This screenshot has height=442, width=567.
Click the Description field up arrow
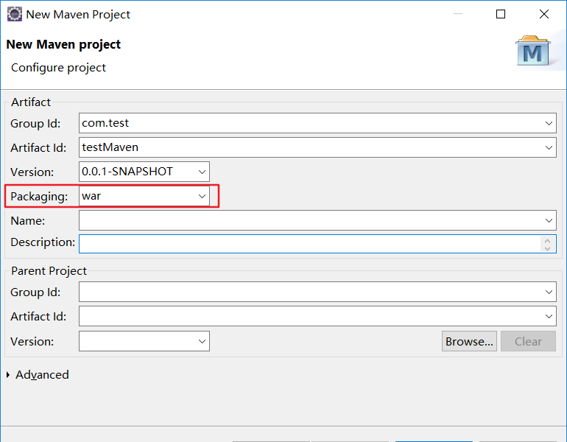pyautogui.click(x=547, y=241)
